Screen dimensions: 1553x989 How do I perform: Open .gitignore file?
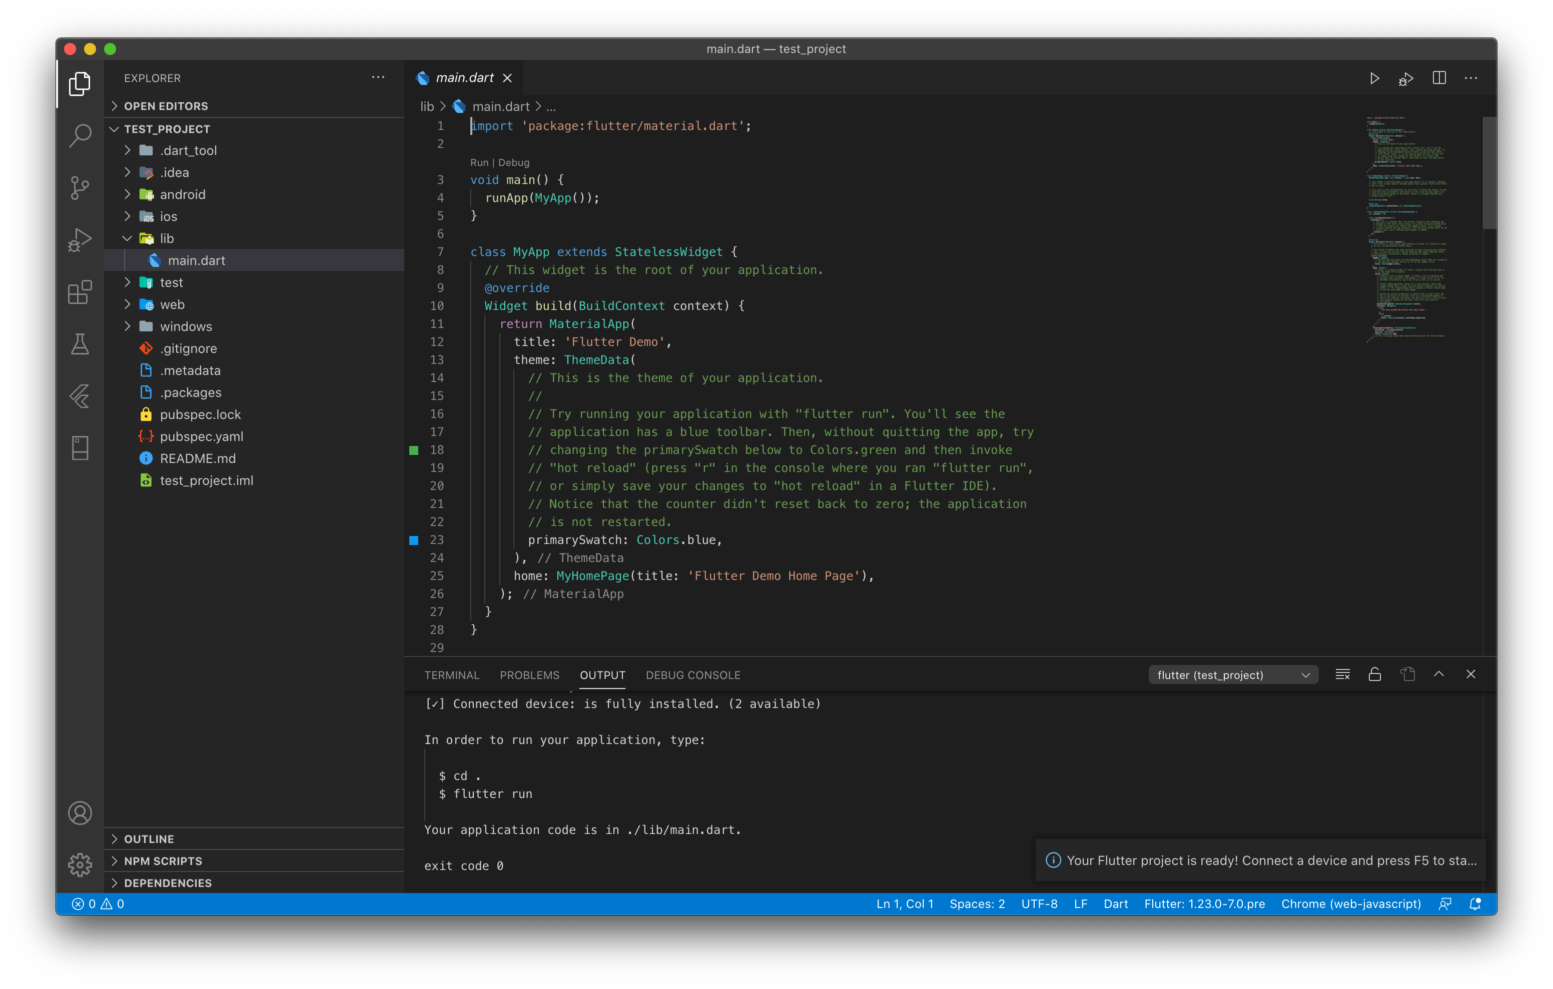[x=254, y=348]
